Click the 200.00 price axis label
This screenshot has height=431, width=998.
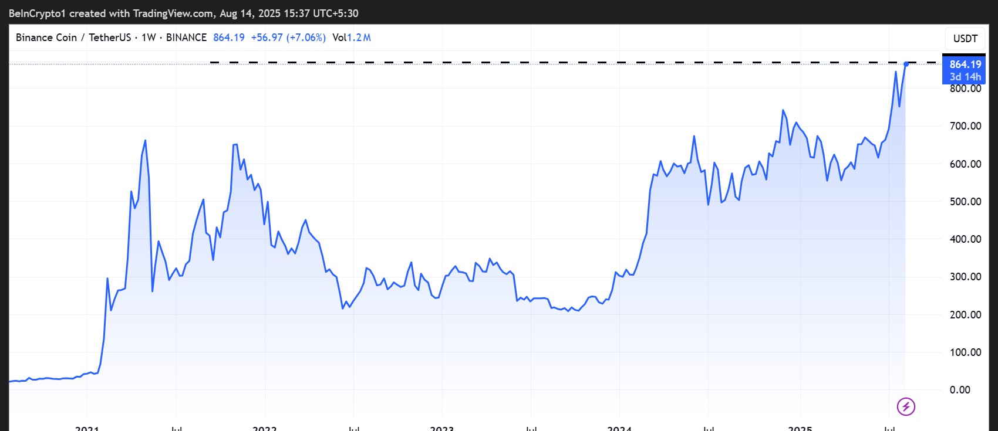[x=965, y=314]
